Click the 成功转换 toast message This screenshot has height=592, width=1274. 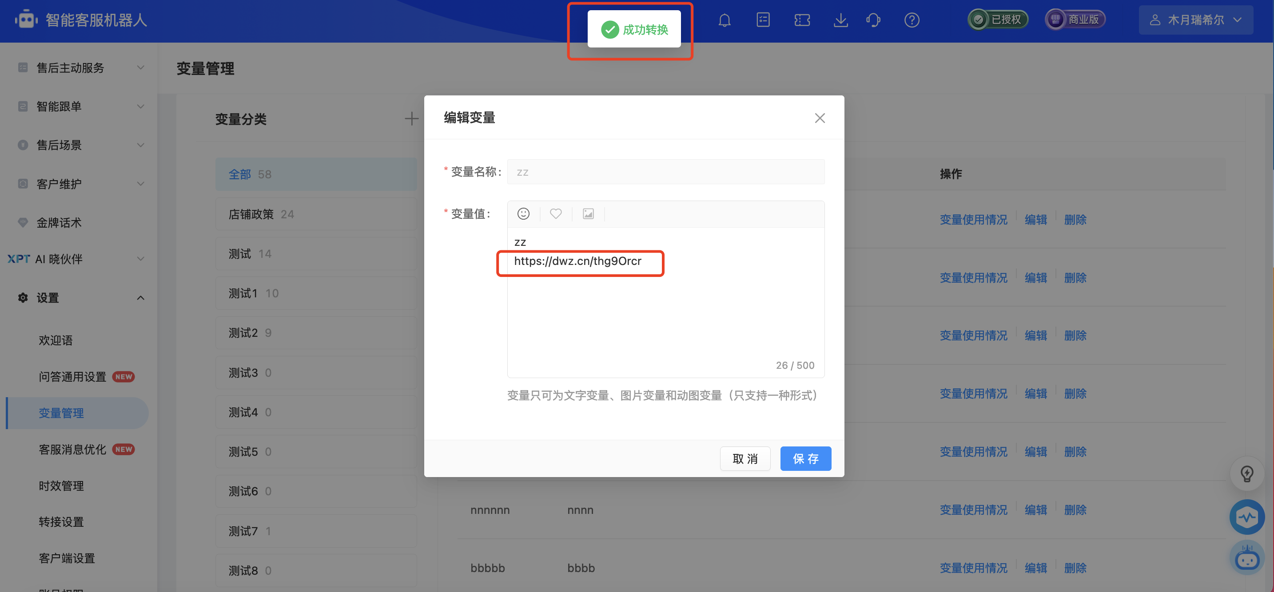click(634, 29)
